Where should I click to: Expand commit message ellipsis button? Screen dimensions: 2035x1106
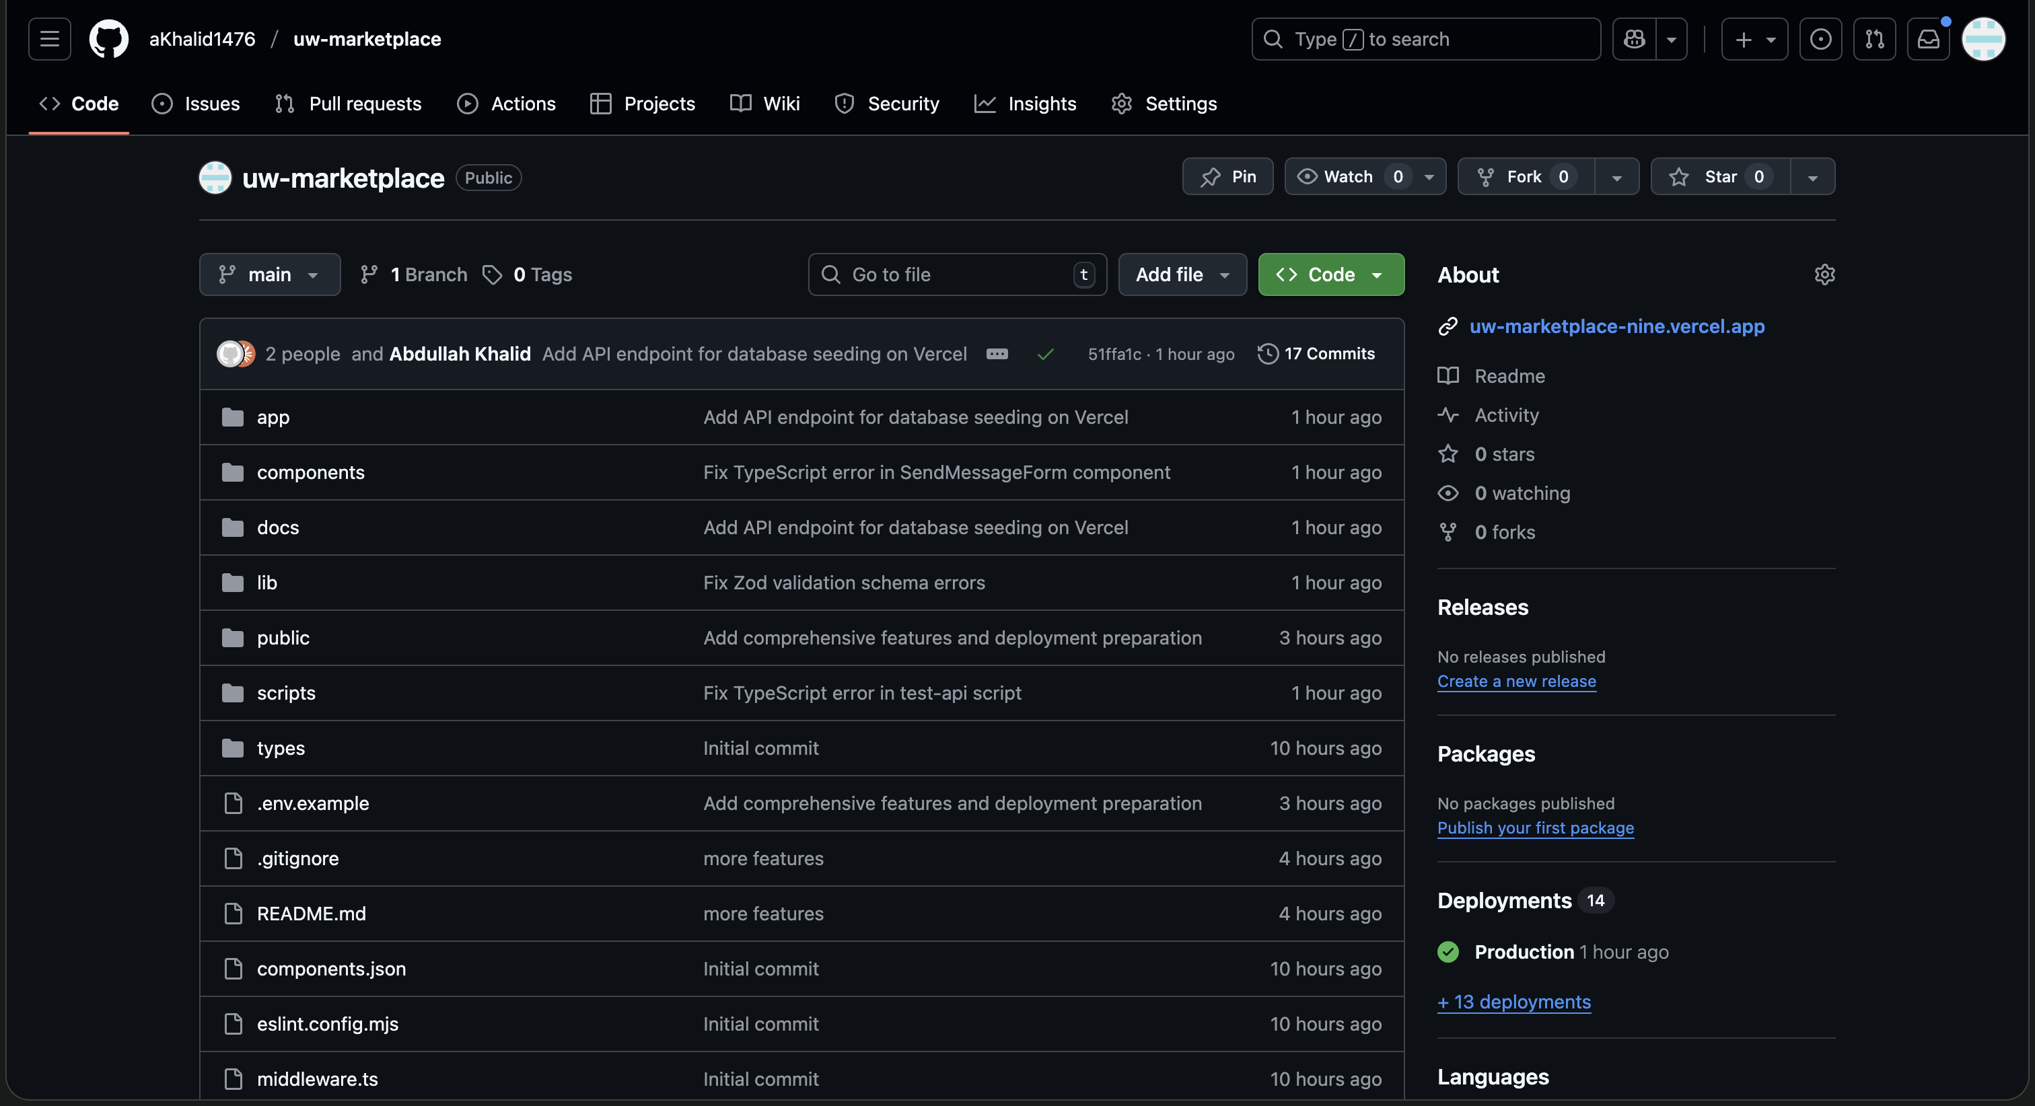pyautogui.click(x=997, y=354)
